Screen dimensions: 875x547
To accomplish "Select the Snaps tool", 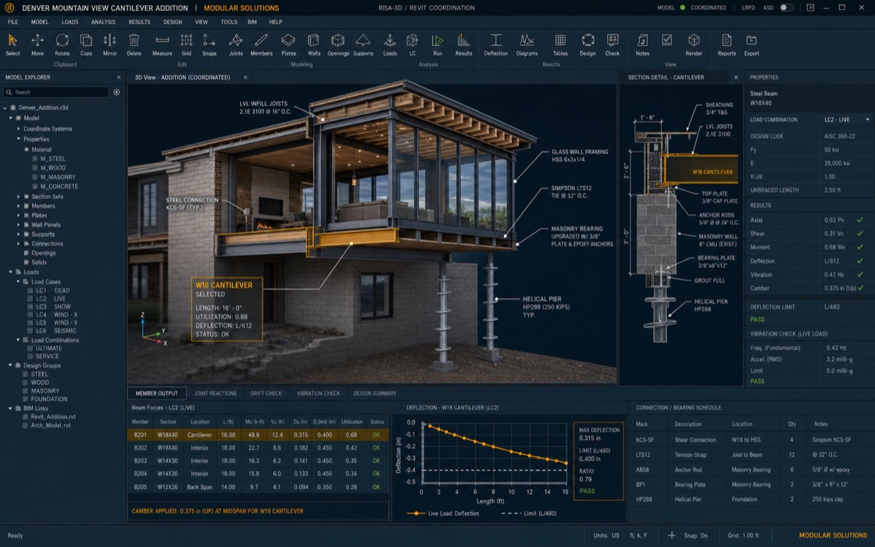I will pos(209,45).
